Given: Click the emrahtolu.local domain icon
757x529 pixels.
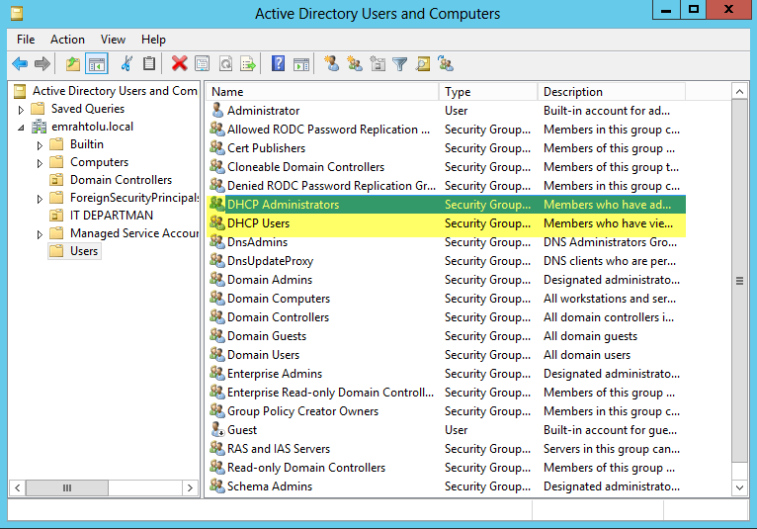Looking at the screenshot, I should (x=39, y=127).
